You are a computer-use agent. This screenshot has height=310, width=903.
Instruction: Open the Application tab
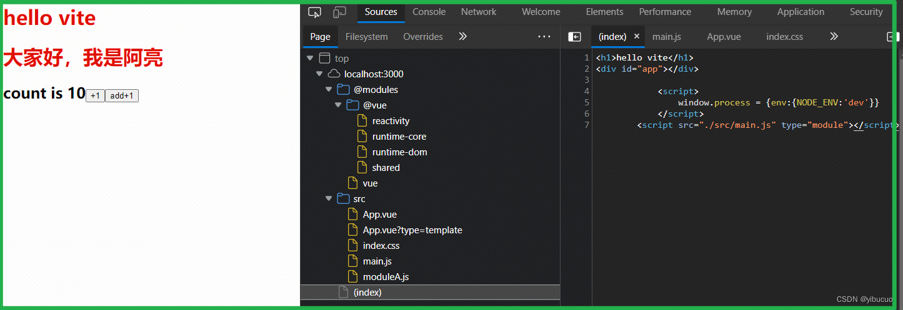click(801, 12)
